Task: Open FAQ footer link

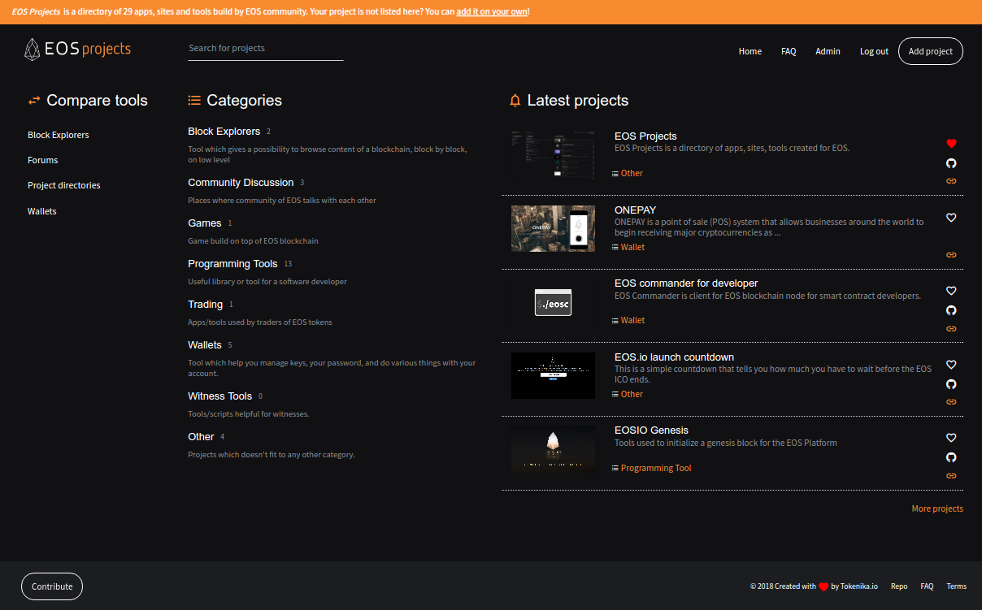Action: (x=927, y=586)
